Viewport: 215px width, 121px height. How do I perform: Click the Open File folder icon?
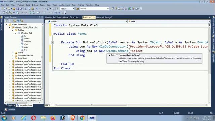pyautogui.click(x=14, y=9)
